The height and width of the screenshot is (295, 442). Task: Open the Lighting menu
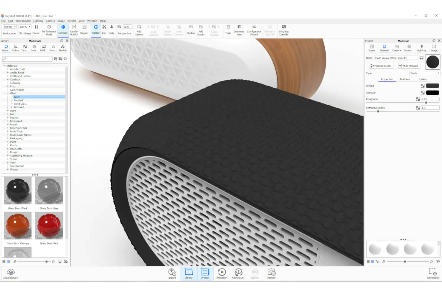(x=38, y=21)
